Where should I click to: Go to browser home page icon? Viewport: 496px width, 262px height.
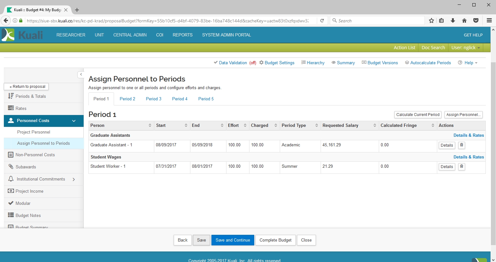[x=464, y=21]
